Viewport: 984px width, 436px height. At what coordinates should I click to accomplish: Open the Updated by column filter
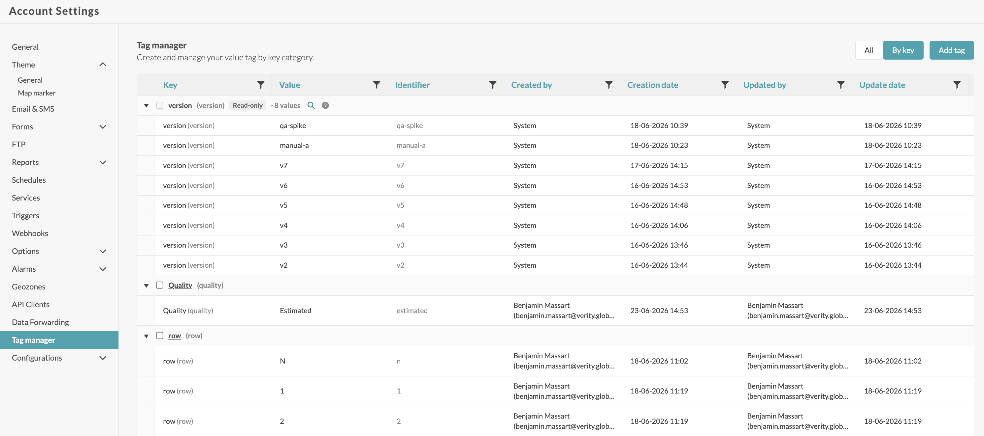pyautogui.click(x=841, y=85)
